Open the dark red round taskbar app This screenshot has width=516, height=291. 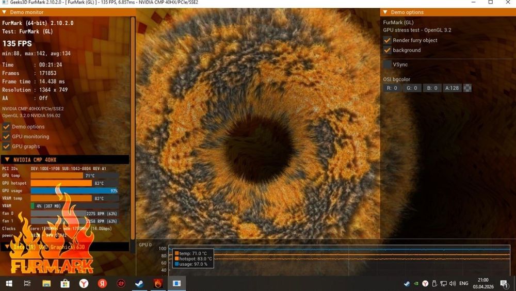121,283
